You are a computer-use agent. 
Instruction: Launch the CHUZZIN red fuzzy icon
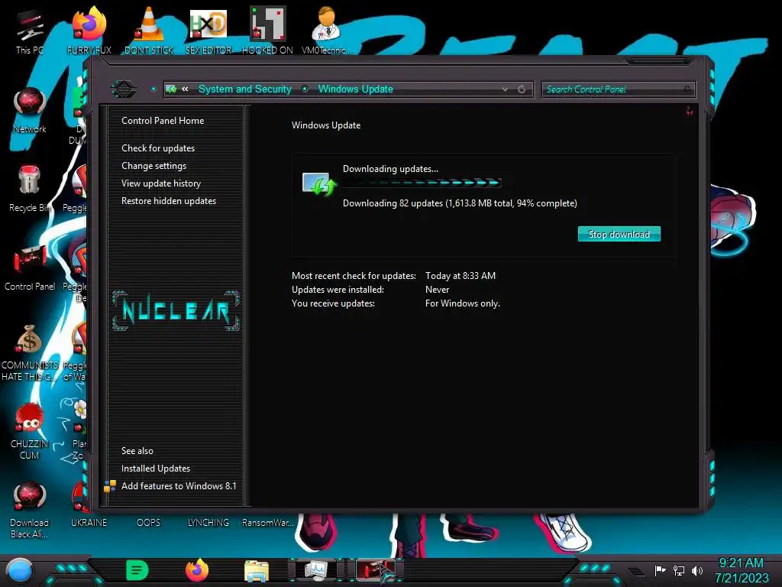click(x=30, y=431)
